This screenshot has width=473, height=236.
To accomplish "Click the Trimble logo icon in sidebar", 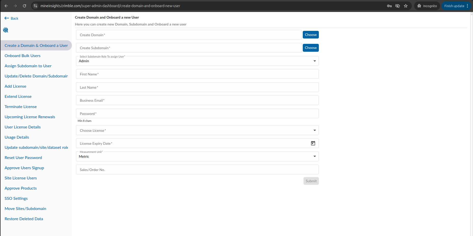I will click(x=6, y=30).
